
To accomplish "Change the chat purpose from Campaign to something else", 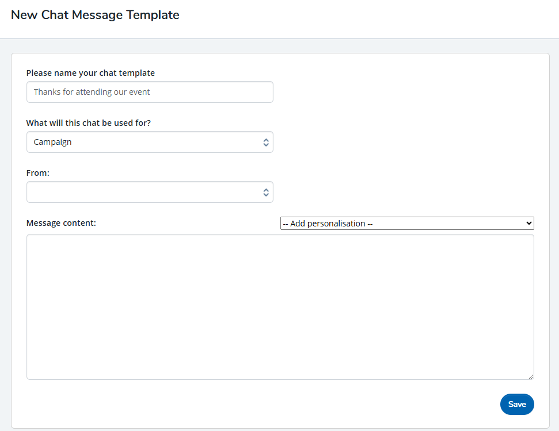I will click(150, 142).
